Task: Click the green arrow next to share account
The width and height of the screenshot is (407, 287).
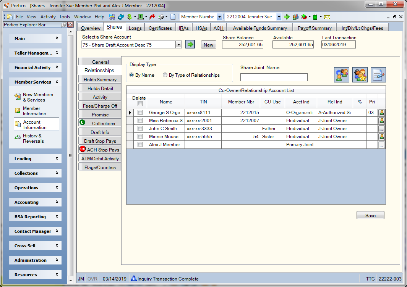Action: 190,44
